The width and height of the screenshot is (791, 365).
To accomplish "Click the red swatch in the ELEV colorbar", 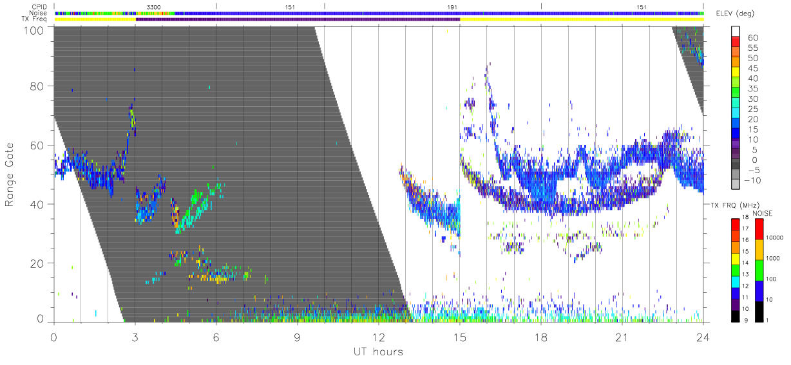I will click(x=736, y=42).
